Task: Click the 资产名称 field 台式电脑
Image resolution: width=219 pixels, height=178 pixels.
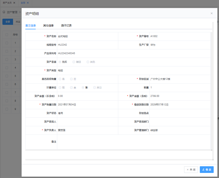Action: [x=88, y=36]
